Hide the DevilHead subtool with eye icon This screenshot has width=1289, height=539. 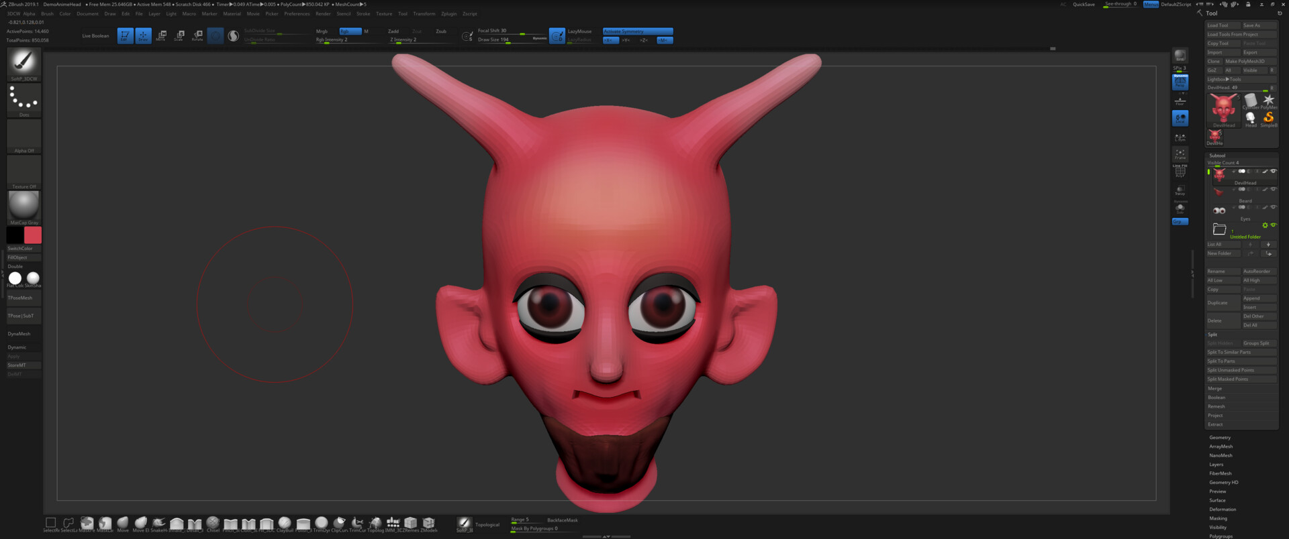(1274, 172)
